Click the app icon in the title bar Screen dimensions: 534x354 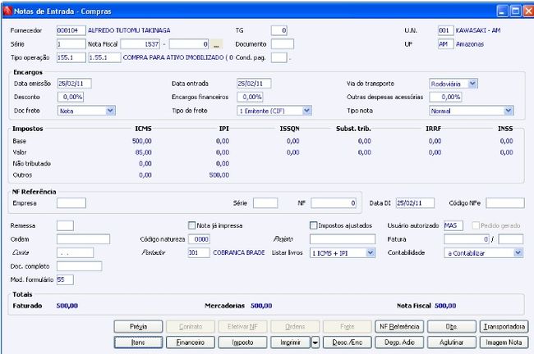(8, 11)
